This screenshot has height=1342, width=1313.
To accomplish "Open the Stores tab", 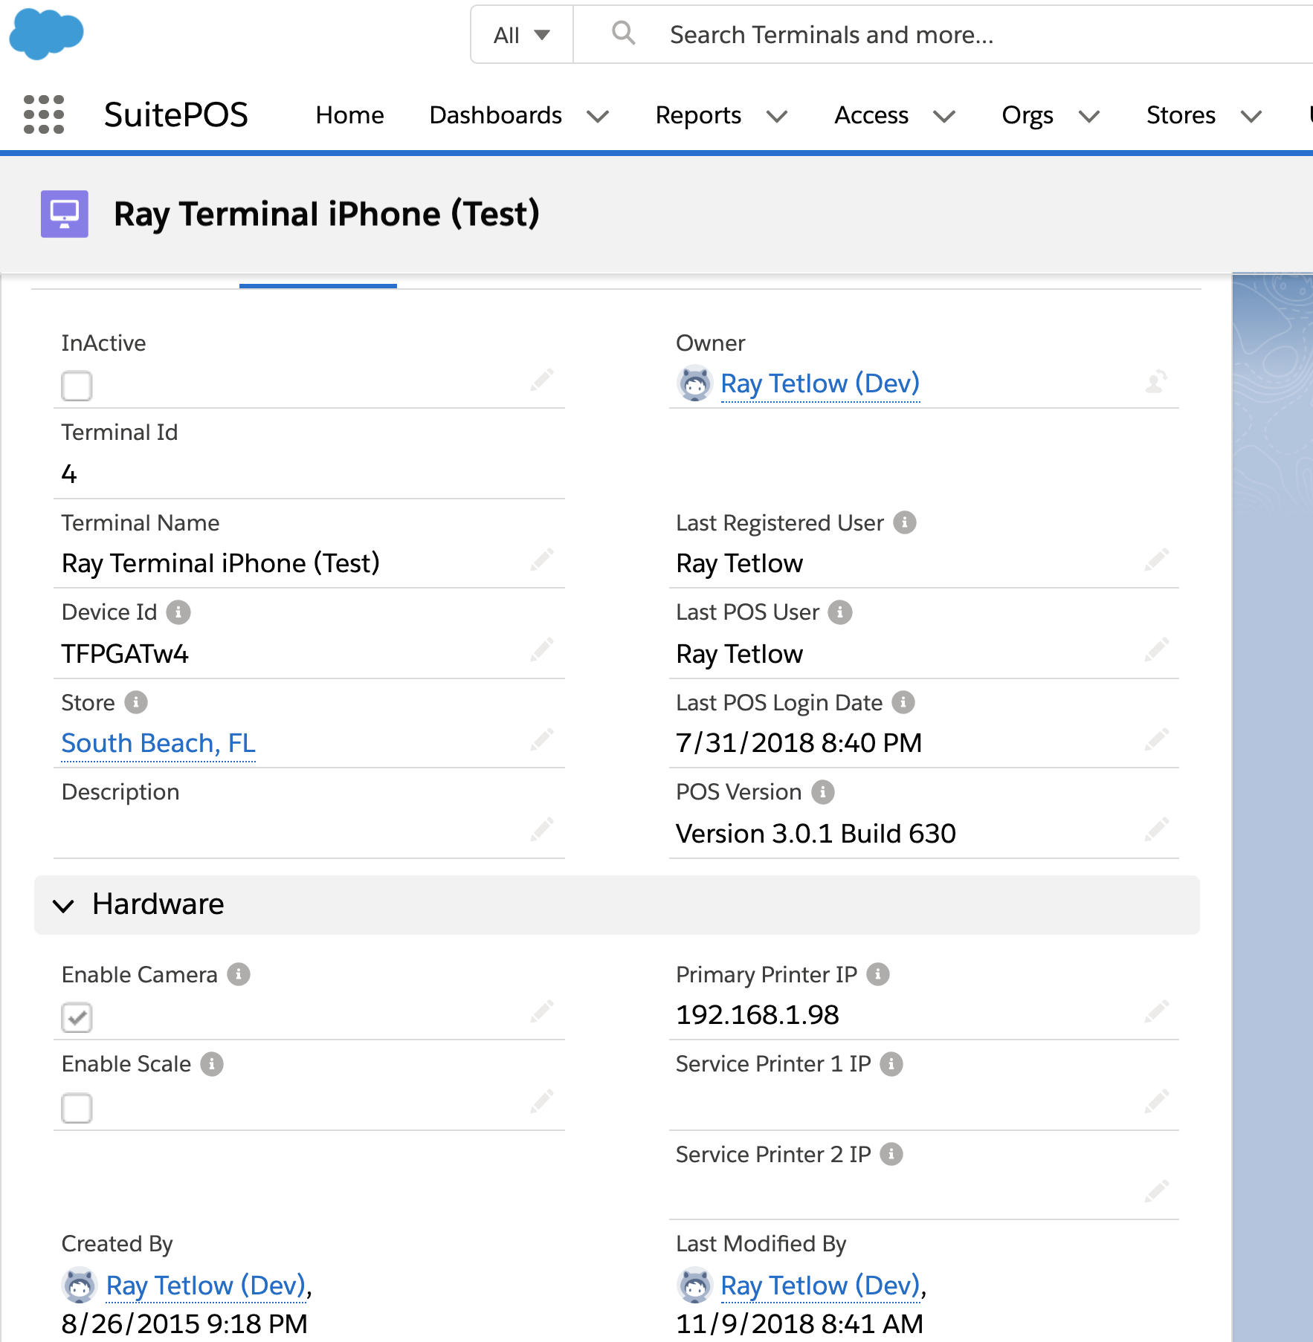I will (x=1181, y=115).
